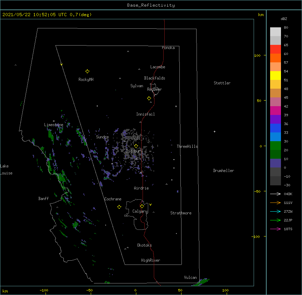This screenshot has height=295, width=302.
Task: Pick the magenta swatch in dBZ scale
Action: (275, 110)
